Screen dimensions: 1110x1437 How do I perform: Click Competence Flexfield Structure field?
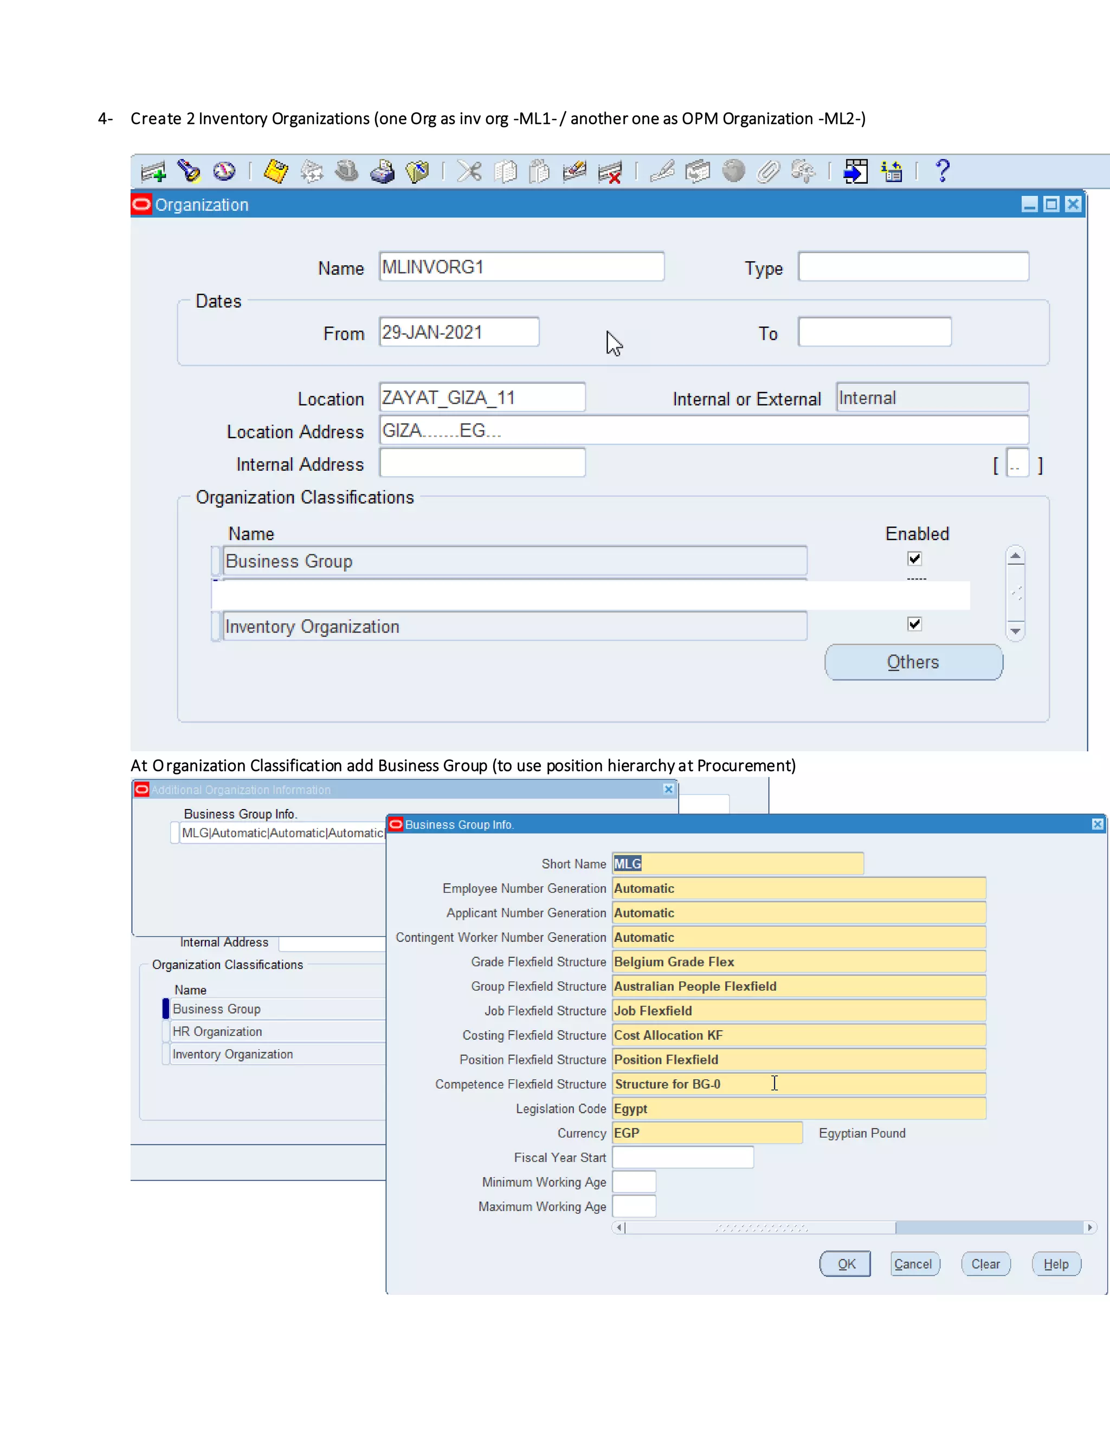[799, 1083]
